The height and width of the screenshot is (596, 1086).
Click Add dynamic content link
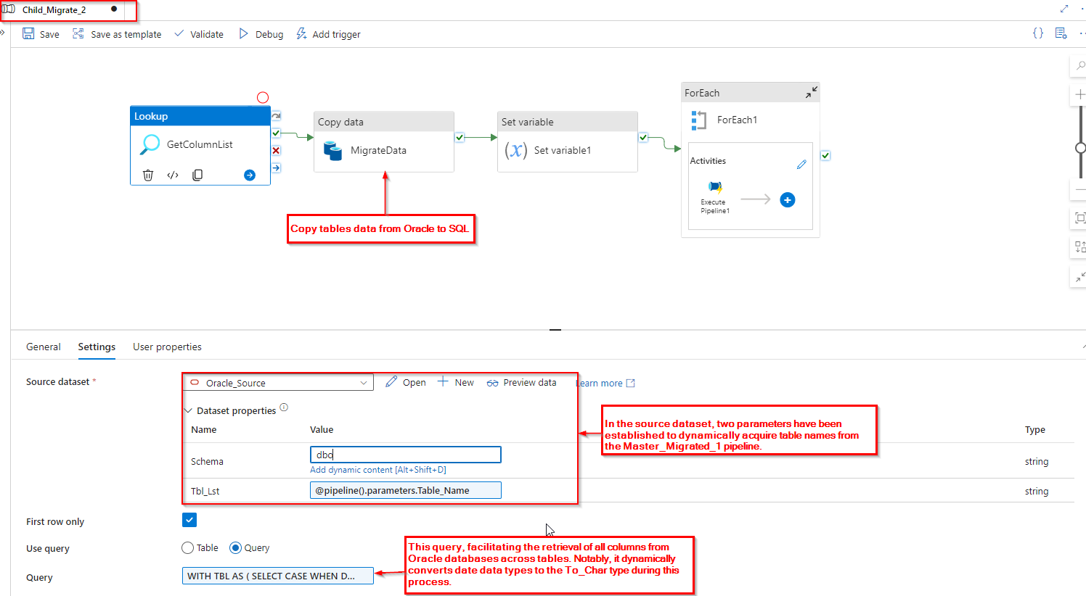pos(378,470)
